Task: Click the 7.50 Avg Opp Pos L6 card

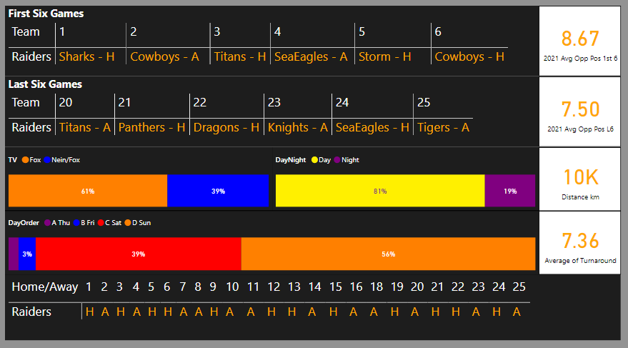Action: 580,111
